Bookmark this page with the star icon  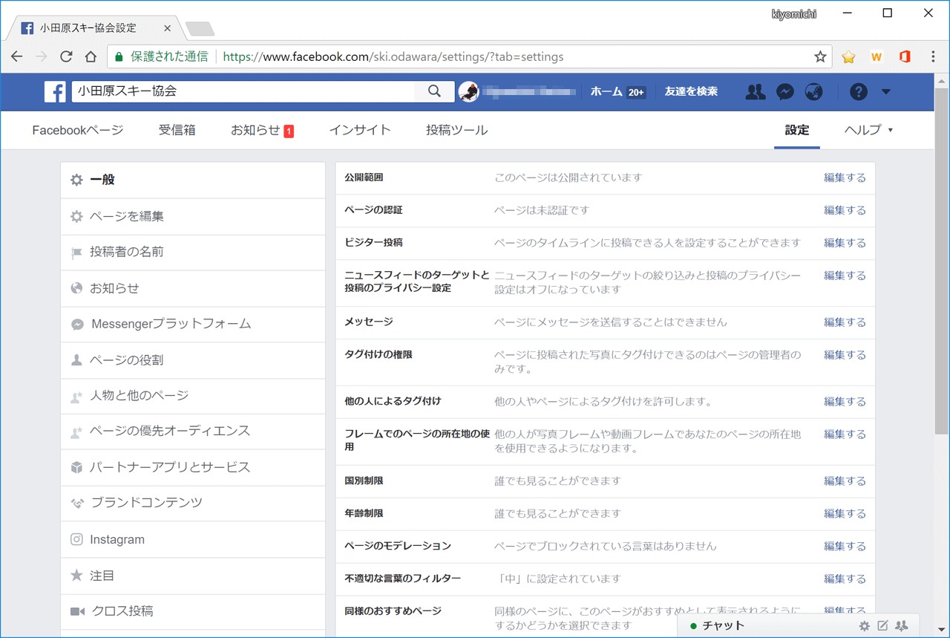point(820,56)
